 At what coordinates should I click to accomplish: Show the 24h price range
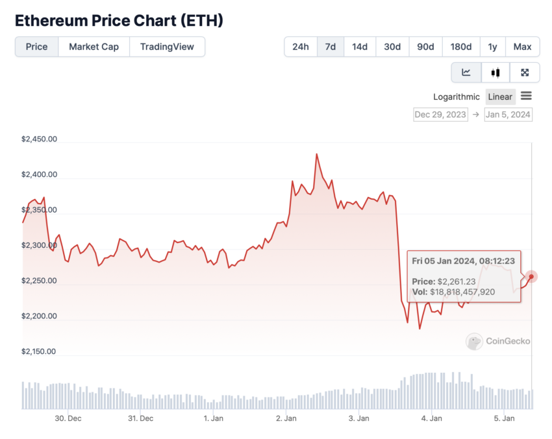click(x=301, y=47)
